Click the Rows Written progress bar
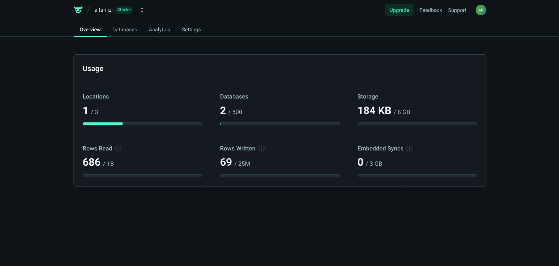The height and width of the screenshot is (266, 559). 280,176
